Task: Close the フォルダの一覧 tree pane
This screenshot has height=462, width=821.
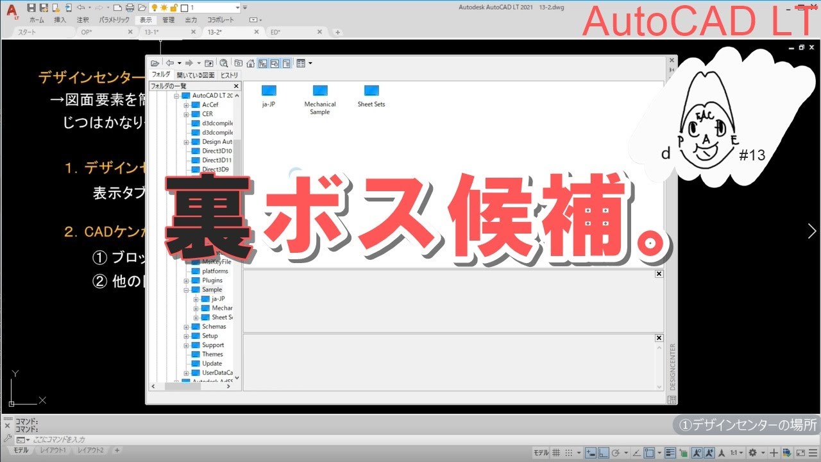Action: click(x=236, y=86)
